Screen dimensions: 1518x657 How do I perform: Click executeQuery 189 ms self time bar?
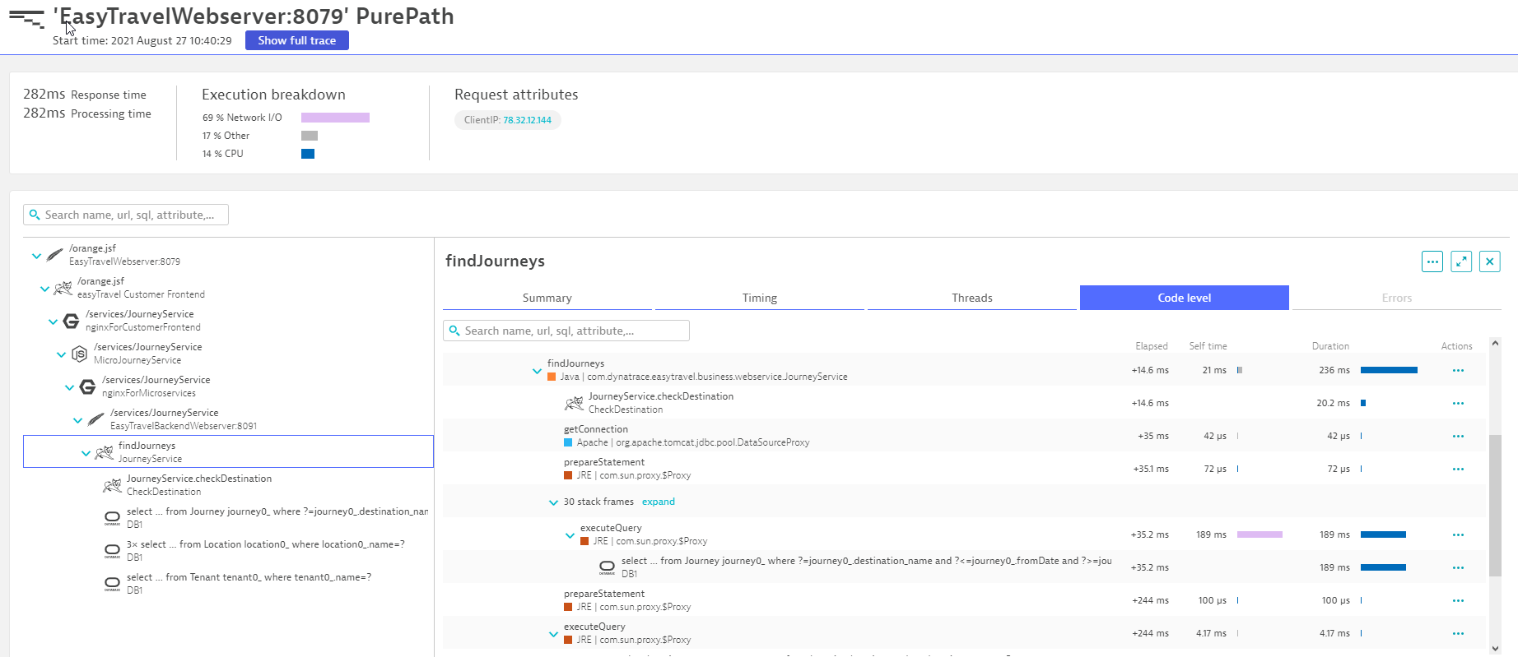(x=1260, y=534)
